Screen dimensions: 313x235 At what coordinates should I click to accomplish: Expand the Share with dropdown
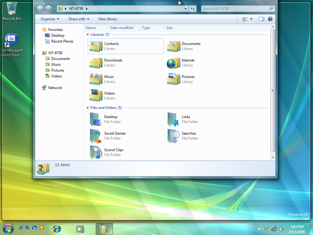[79, 19]
